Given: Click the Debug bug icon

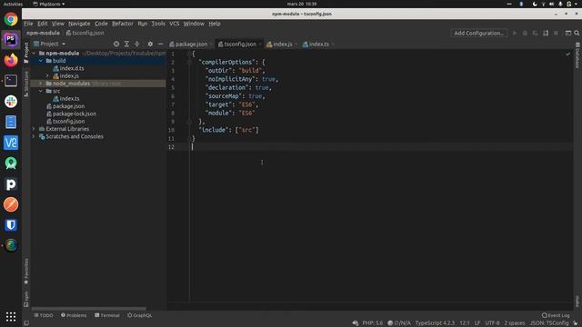Looking at the screenshot, I should pyautogui.click(x=525, y=33).
